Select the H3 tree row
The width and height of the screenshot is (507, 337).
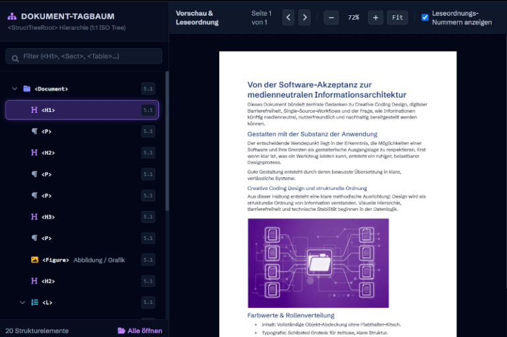coord(82,216)
